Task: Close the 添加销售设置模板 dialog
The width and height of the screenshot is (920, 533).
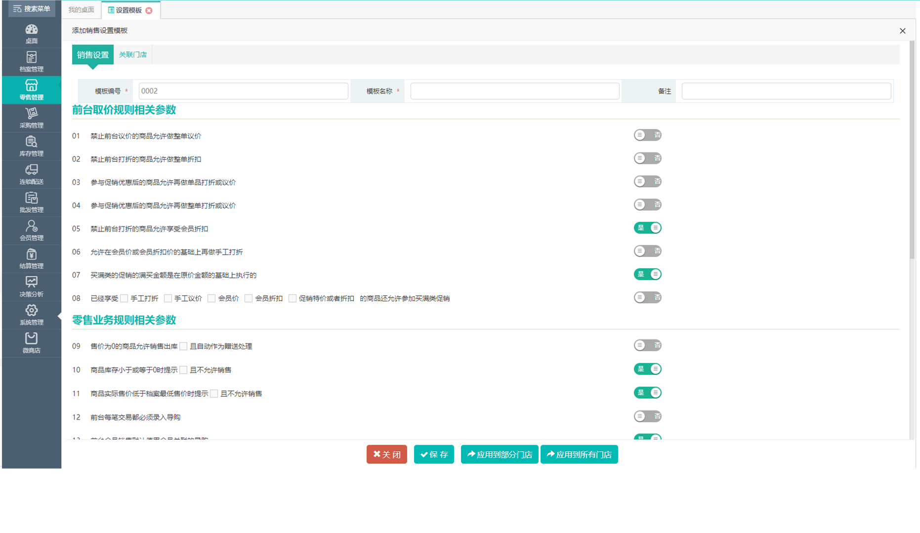Action: click(x=902, y=31)
